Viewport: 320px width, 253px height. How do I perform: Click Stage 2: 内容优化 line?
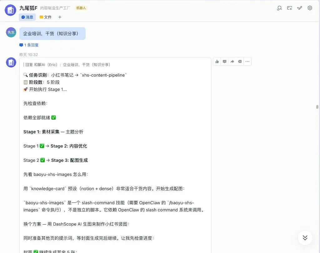pos(55,146)
